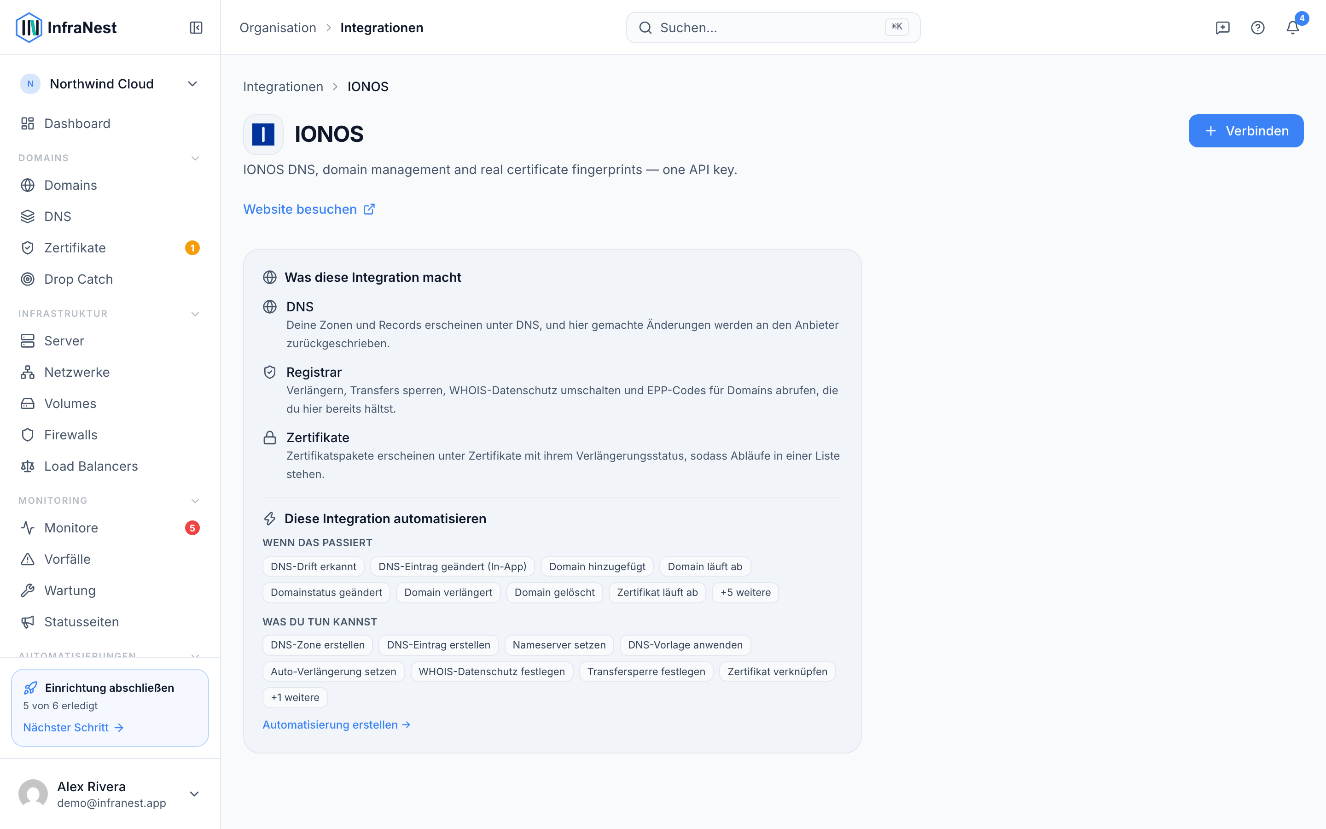Image resolution: width=1326 pixels, height=829 pixels.
Task: Click the Netzwerke network icon
Action: tap(28, 372)
